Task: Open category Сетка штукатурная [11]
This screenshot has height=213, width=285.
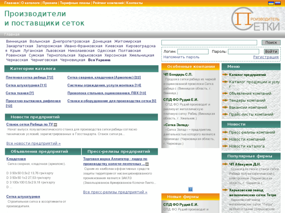Action: (26, 85)
